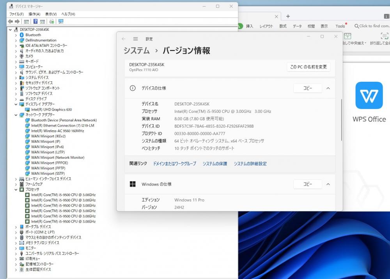This screenshot has width=390, height=279.
Task: Switch to the 挿入 tab in WPS
Action: pyautogui.click(x=250, y=26)
